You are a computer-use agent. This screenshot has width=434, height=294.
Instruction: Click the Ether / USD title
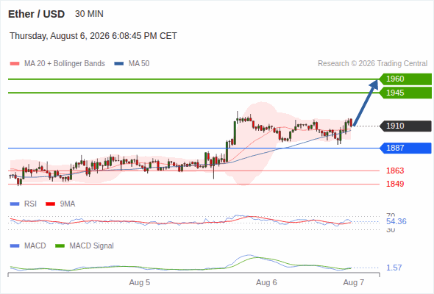pos(36,14)
